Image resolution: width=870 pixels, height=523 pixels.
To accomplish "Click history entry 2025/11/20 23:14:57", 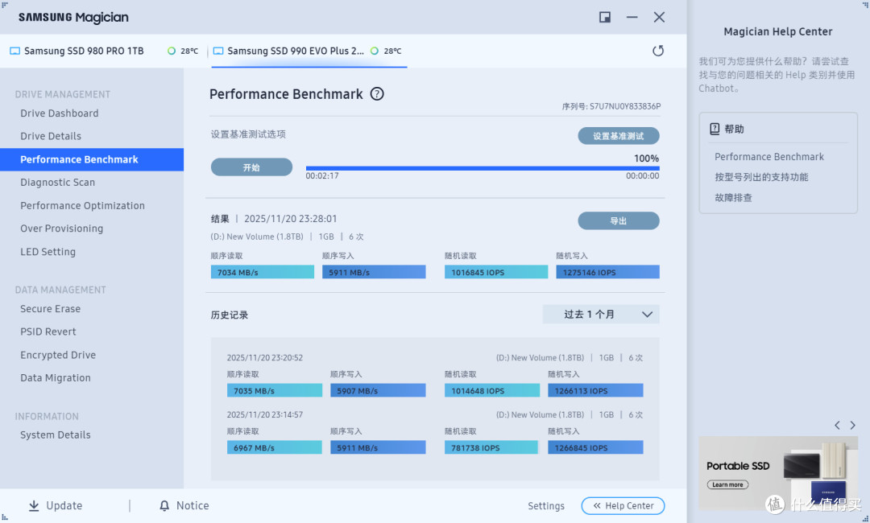I will click(265, 414).
